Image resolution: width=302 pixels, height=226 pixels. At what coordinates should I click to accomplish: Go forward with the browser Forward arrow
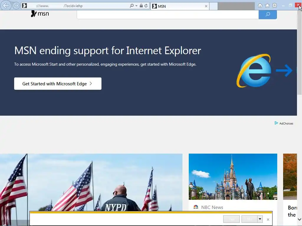pyautogui.click(x=16, y=6)
